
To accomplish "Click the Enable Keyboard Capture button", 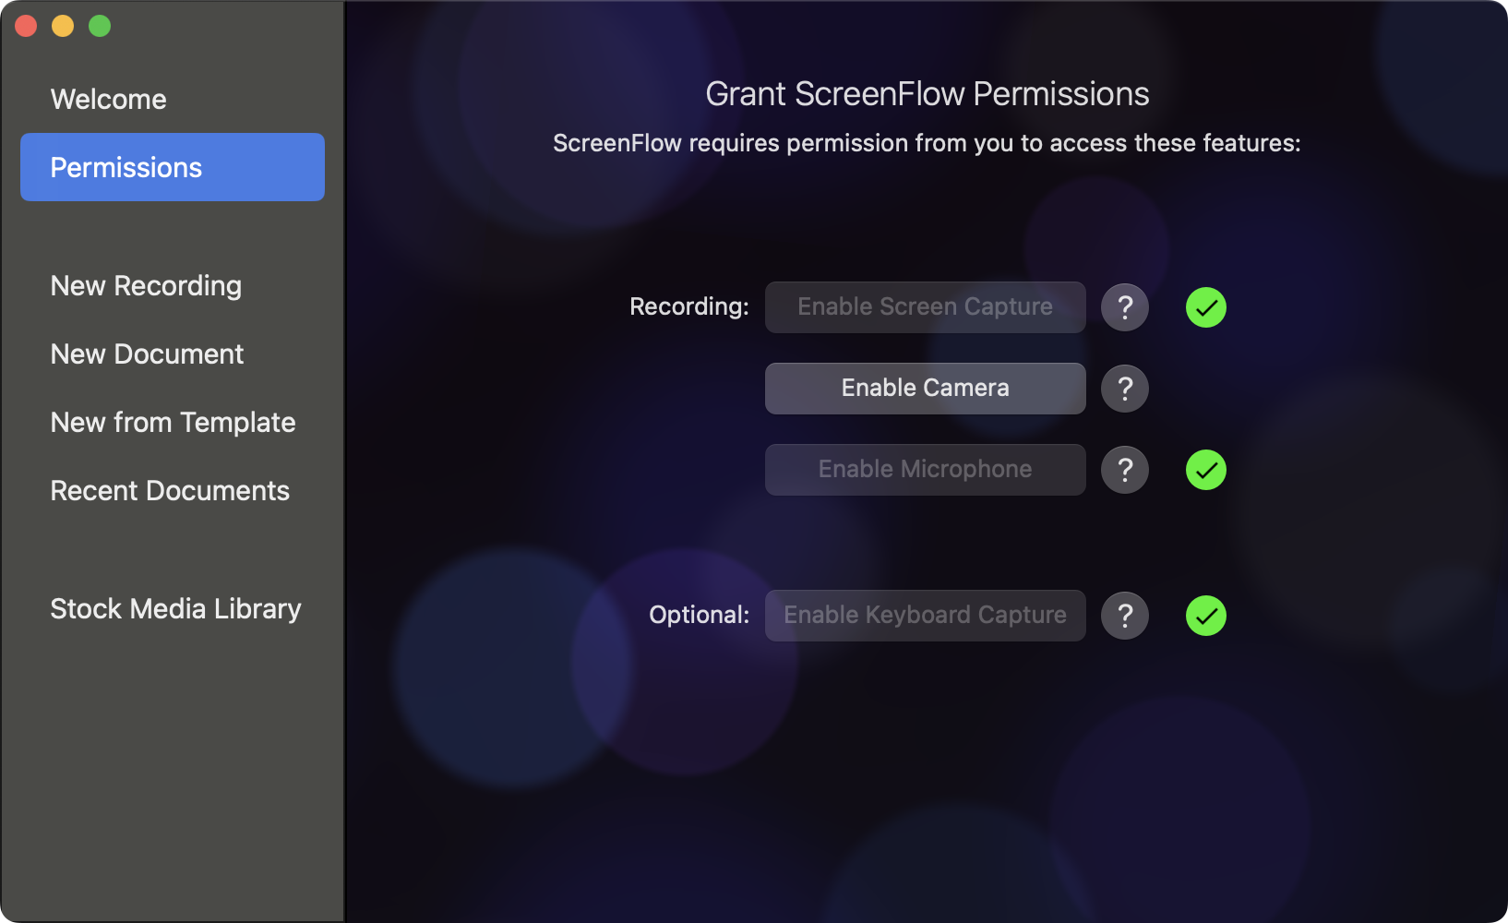I will 925,616.
